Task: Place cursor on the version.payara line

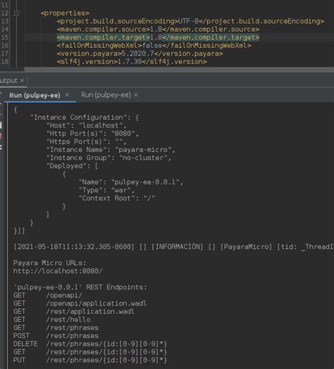Action: pyautogui.click(x=140, y=54)
